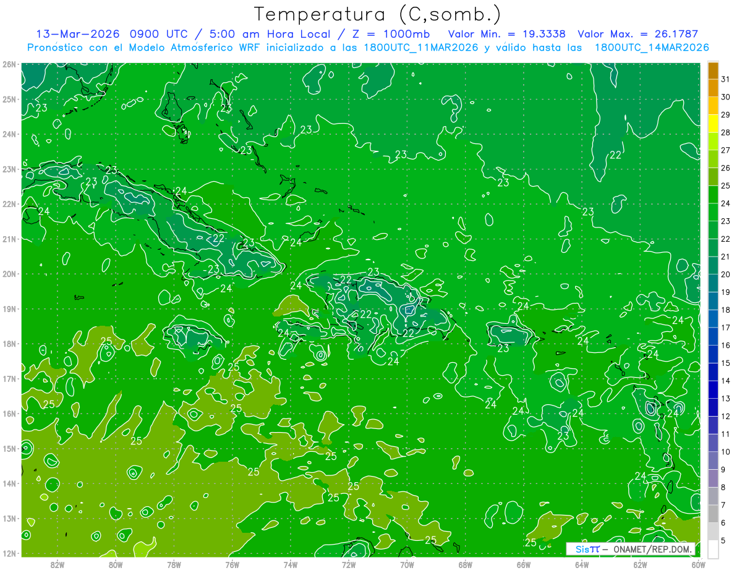Click the white swatch below legend value 5
742x573 pixels.
click(713, 549)
